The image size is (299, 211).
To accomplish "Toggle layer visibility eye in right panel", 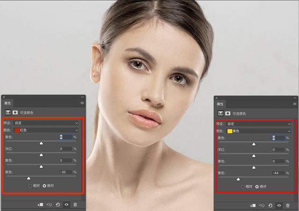I will [279, 205].
